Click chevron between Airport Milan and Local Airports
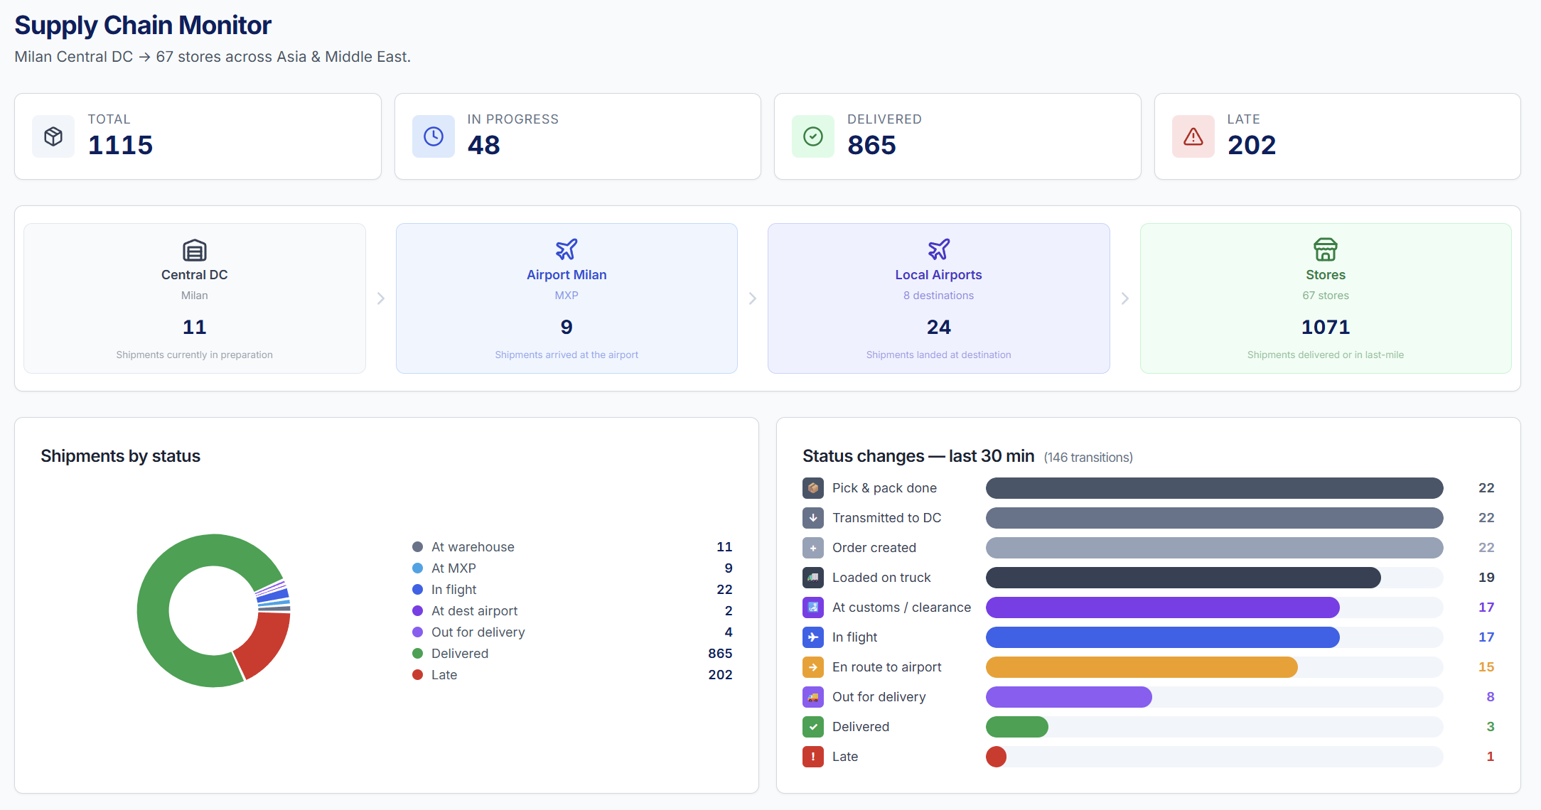Viewport: 1541px width, 810px height. pyautogui.click(x=753, y=298)
